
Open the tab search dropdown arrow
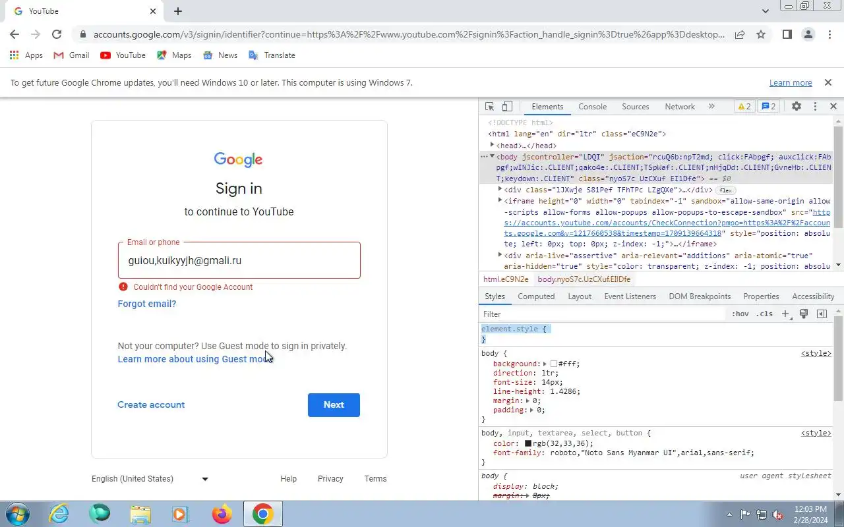click(x=765, y=11)
